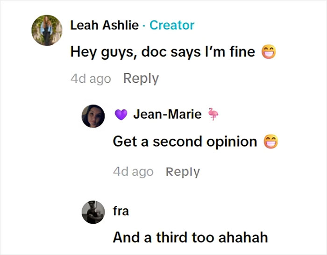
Task: Reply to Jean-Marie's comment
Action: [183, 172]
